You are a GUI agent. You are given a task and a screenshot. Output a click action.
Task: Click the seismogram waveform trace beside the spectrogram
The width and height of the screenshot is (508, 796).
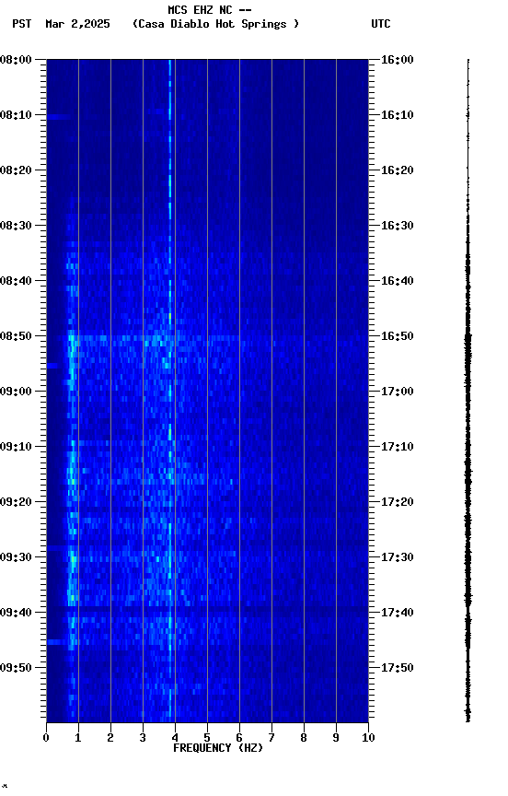[x=468, y=391]
